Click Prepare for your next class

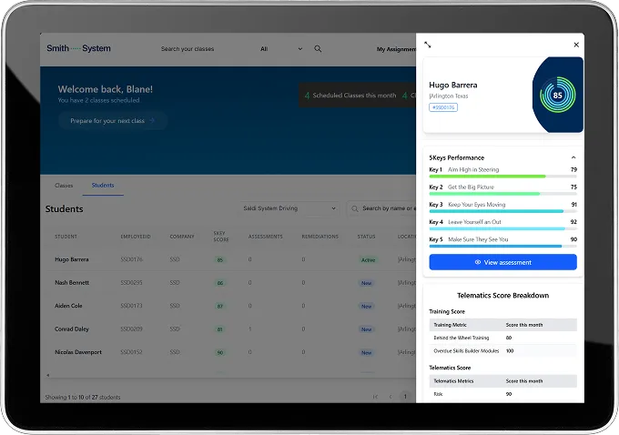point(112,120)
